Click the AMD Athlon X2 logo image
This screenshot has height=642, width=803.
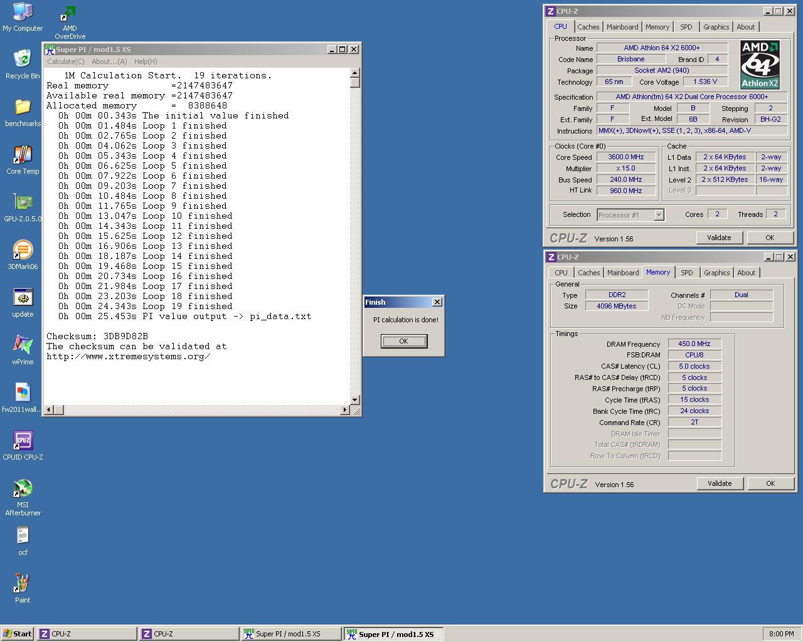coord(760,65)
